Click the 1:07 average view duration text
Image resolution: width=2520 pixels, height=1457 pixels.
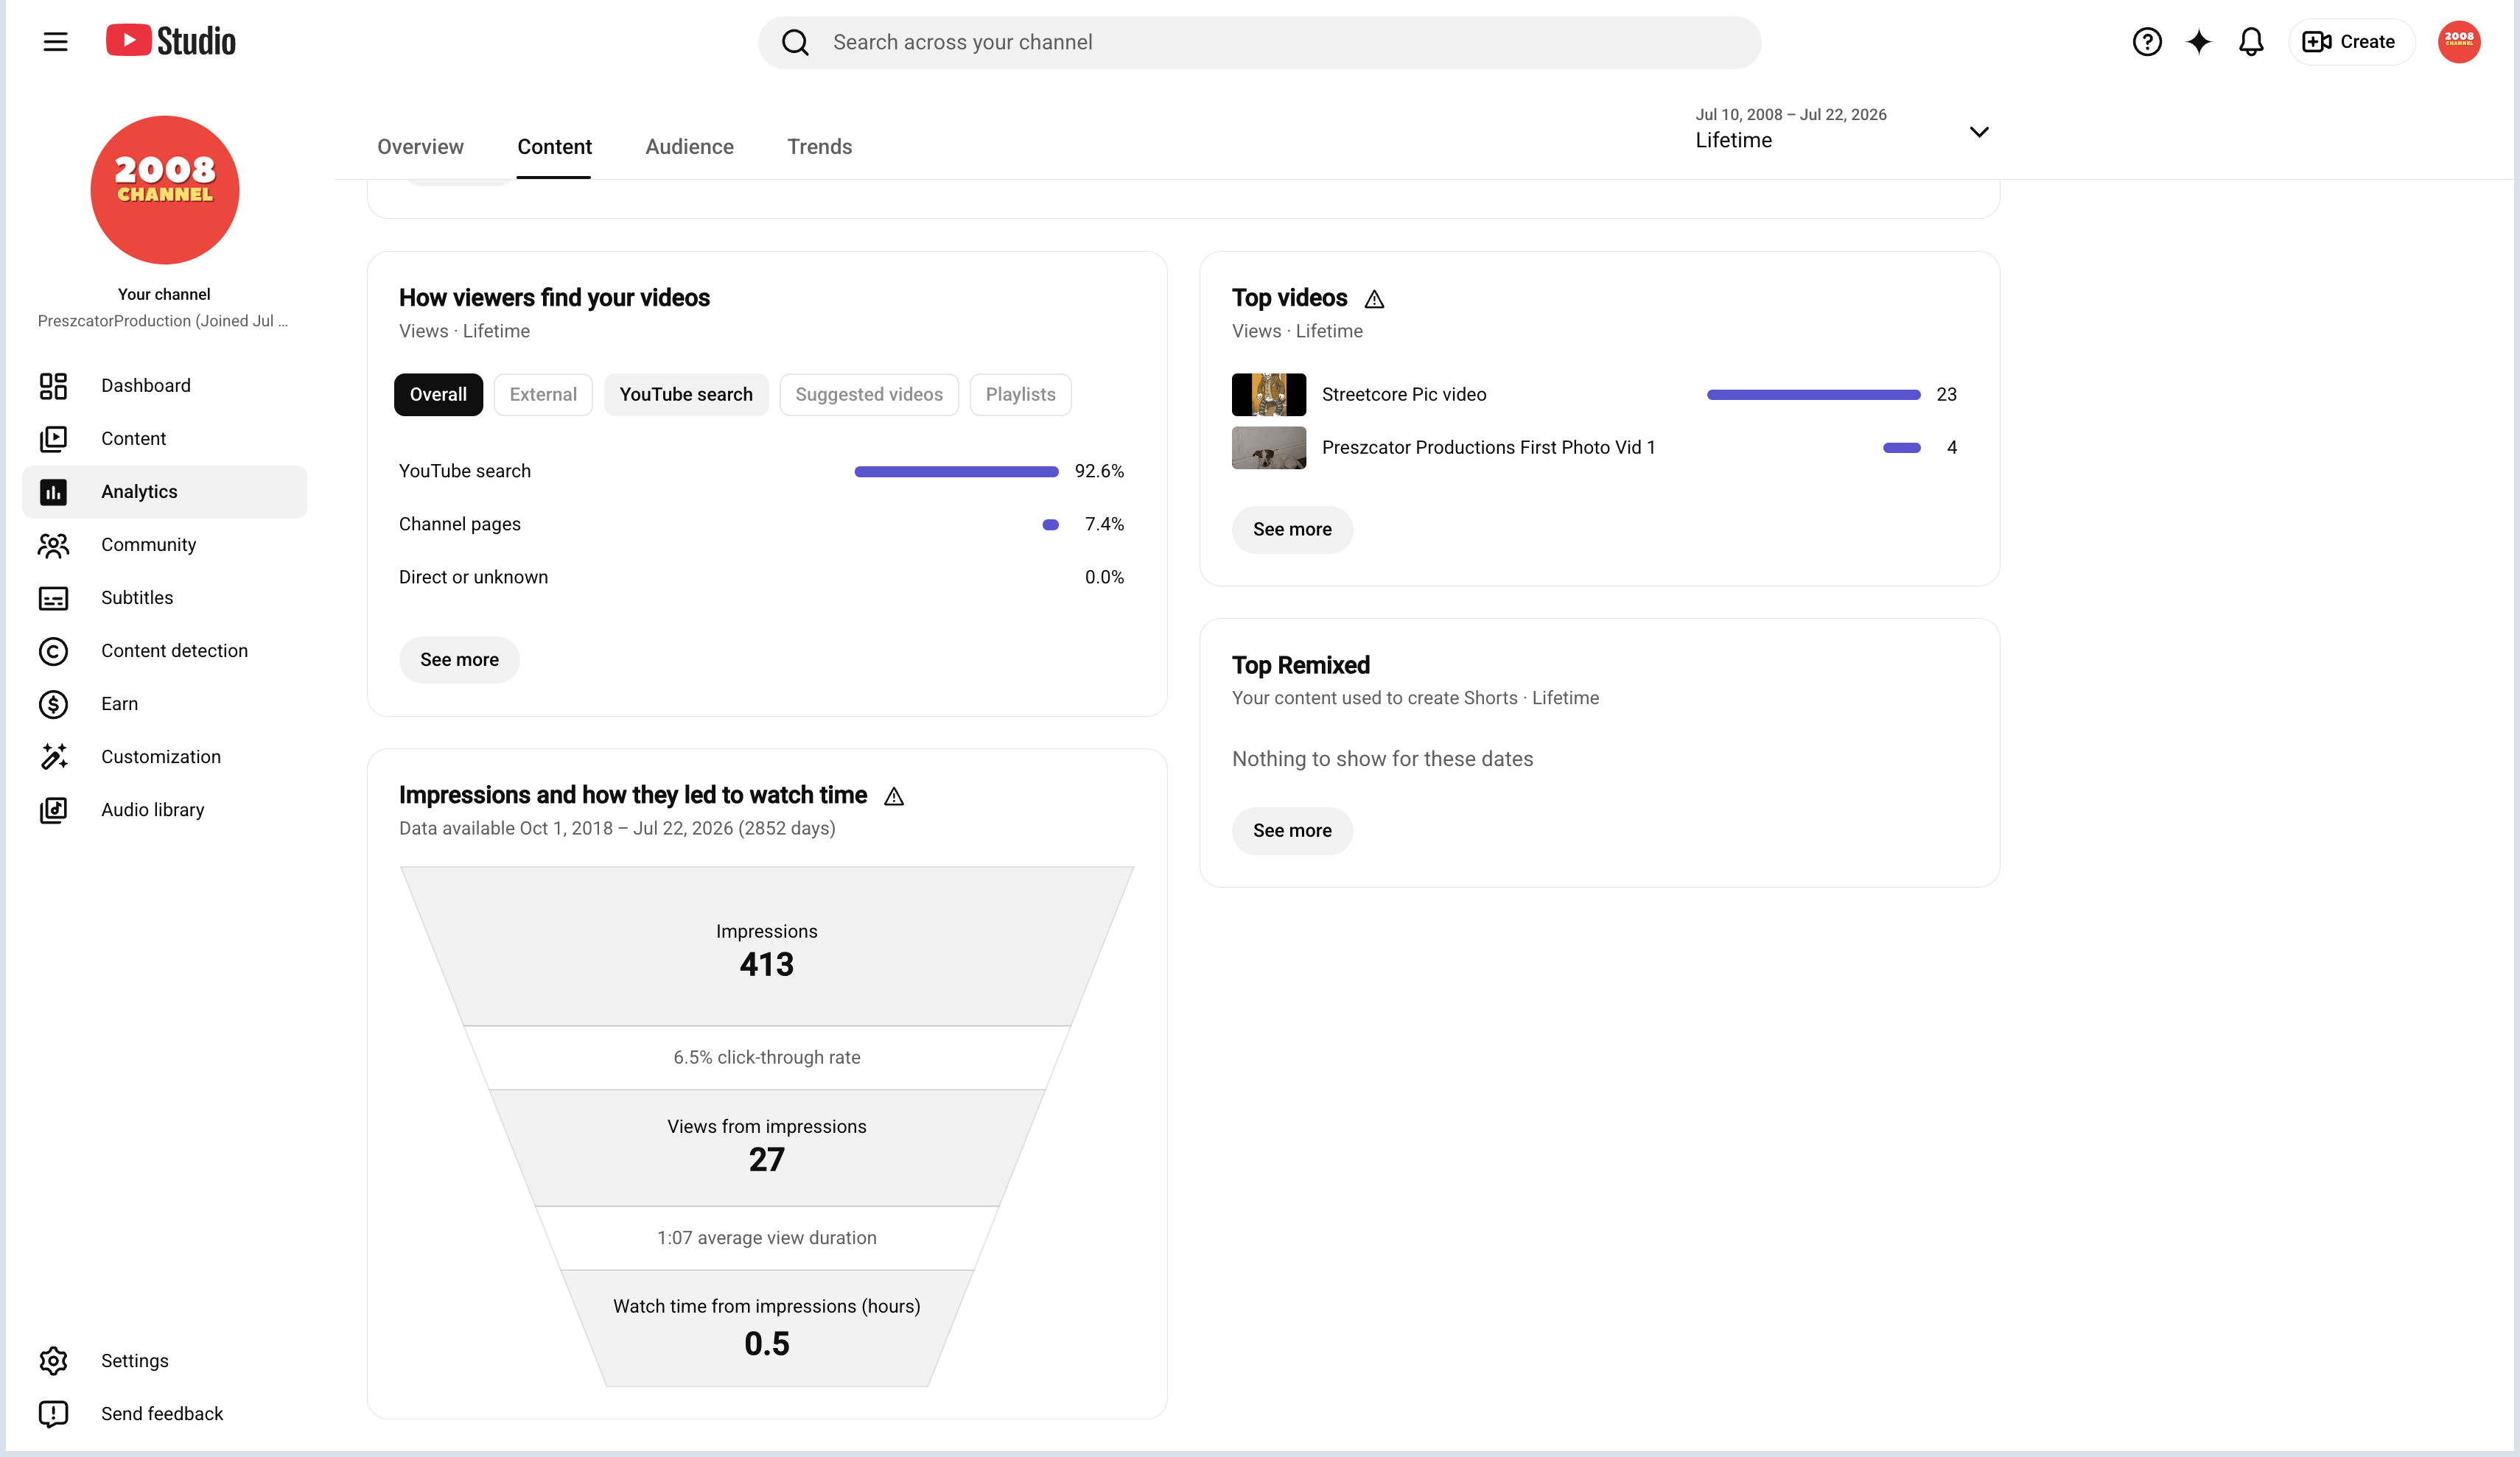click(x=767, y=1238)
